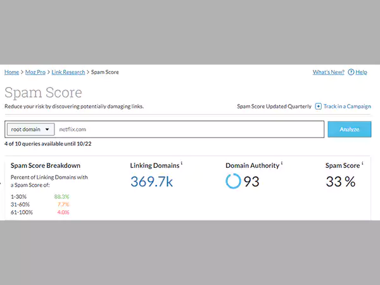Focus the netflix.com domain input field
Image resolution: width=380 pixels, height=285 pixels.
tap(190, 129)
